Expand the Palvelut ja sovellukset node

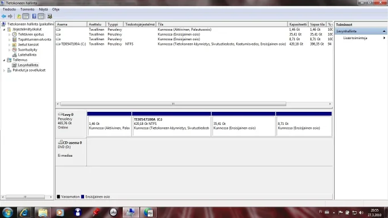pos(4,70)
